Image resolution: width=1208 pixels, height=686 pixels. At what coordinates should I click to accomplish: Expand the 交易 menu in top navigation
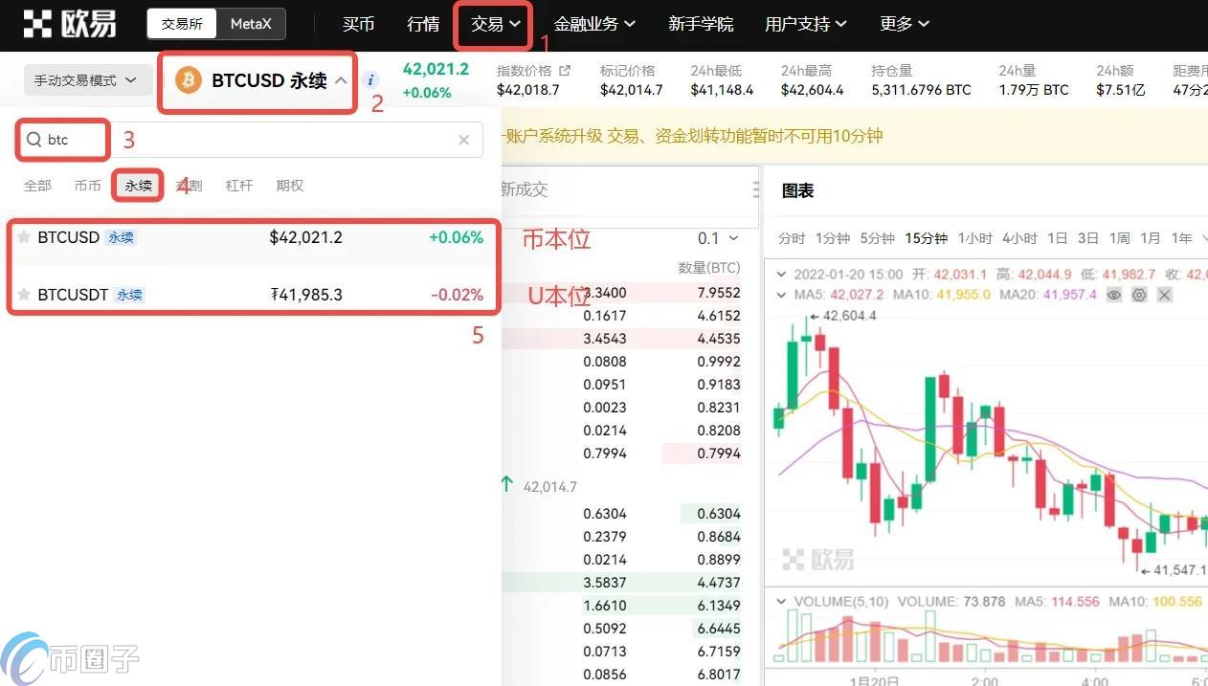click(495, 24)
